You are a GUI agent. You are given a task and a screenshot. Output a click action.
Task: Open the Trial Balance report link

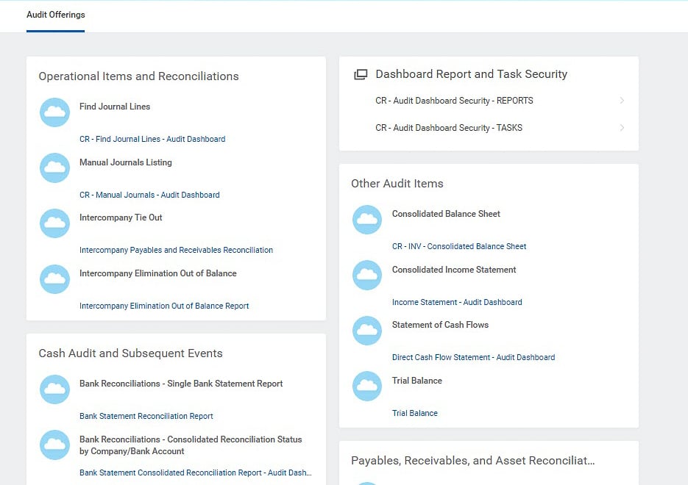[414, 413]
